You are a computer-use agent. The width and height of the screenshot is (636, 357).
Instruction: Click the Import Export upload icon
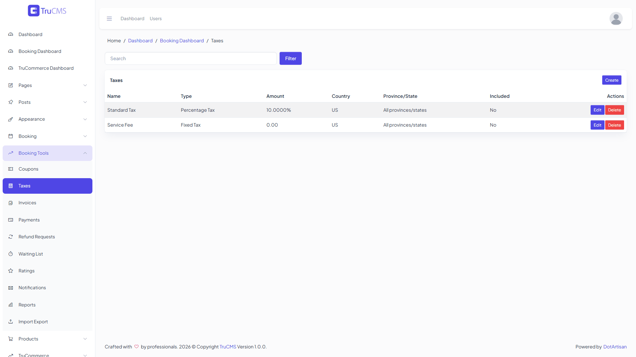click(x=11, y=322)
